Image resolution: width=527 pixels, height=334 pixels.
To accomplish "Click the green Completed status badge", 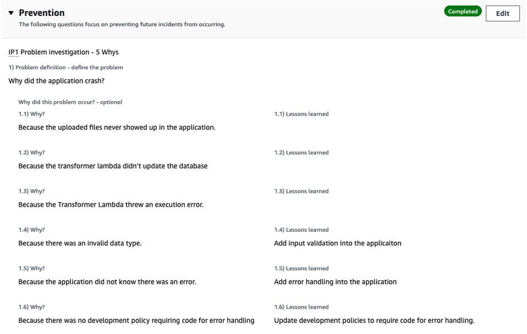I will point(462,11).
